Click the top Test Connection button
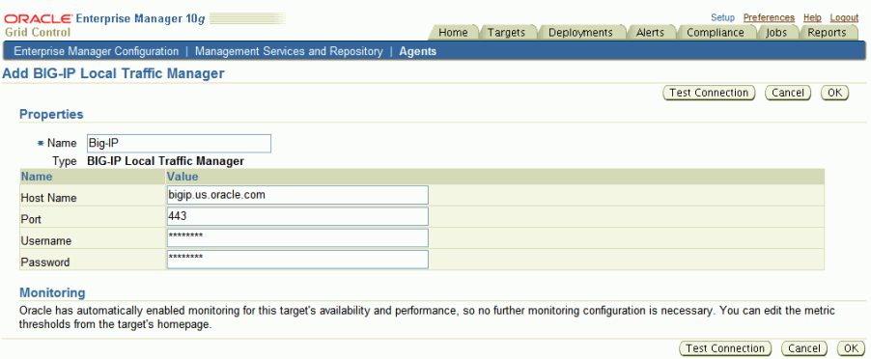 709,93
